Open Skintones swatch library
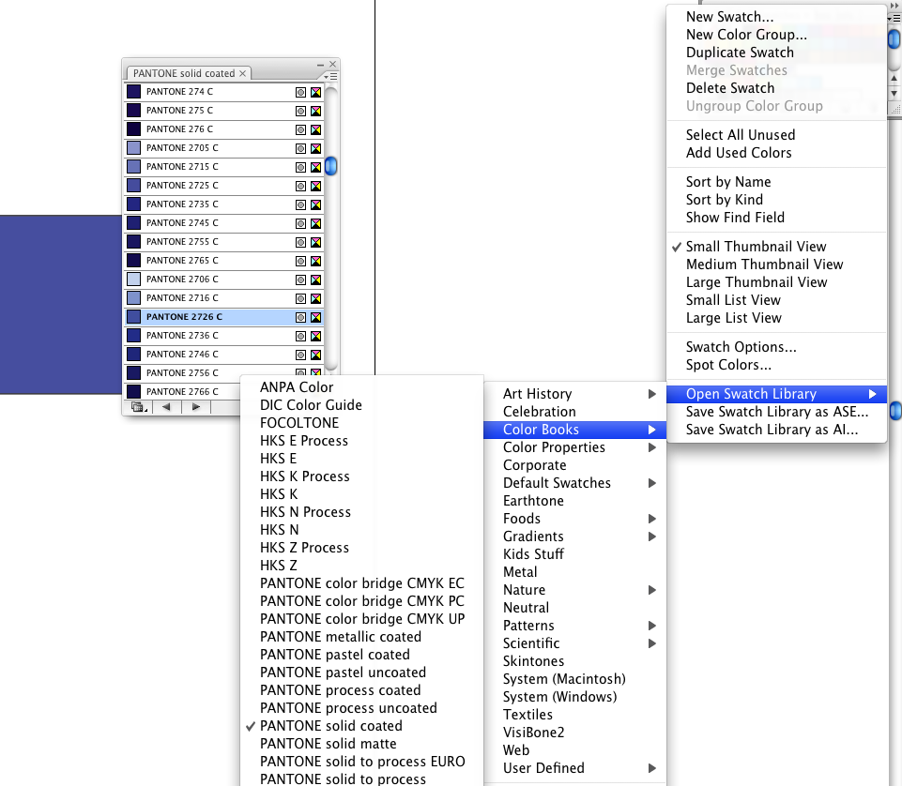This screenshot has height=786, width=902. tap(533, 661)
